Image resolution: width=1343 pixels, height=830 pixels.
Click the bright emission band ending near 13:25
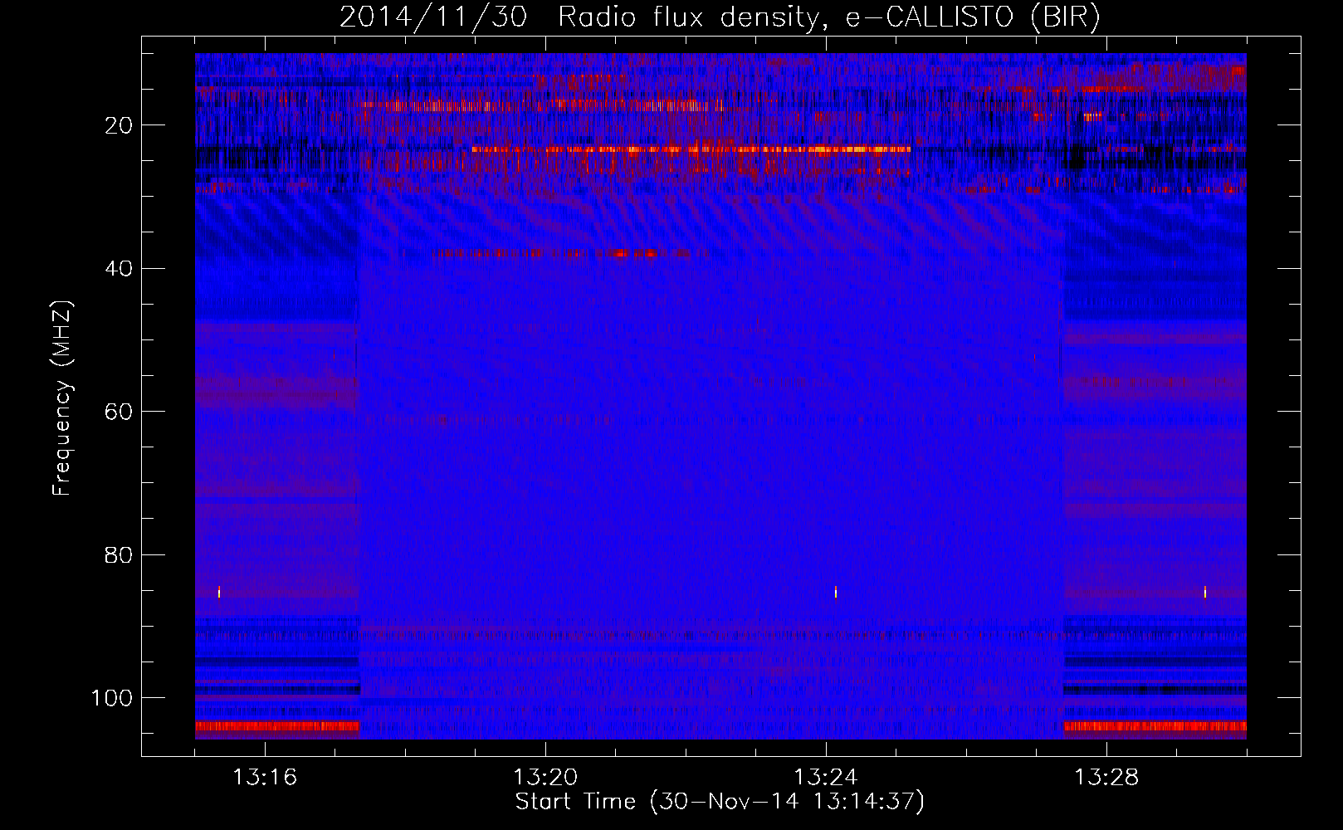coord(691,150)
